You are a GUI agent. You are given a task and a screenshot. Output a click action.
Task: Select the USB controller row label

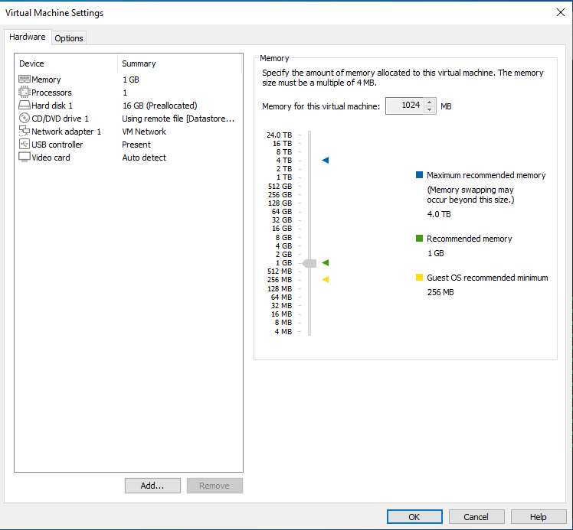coord(57,145)
